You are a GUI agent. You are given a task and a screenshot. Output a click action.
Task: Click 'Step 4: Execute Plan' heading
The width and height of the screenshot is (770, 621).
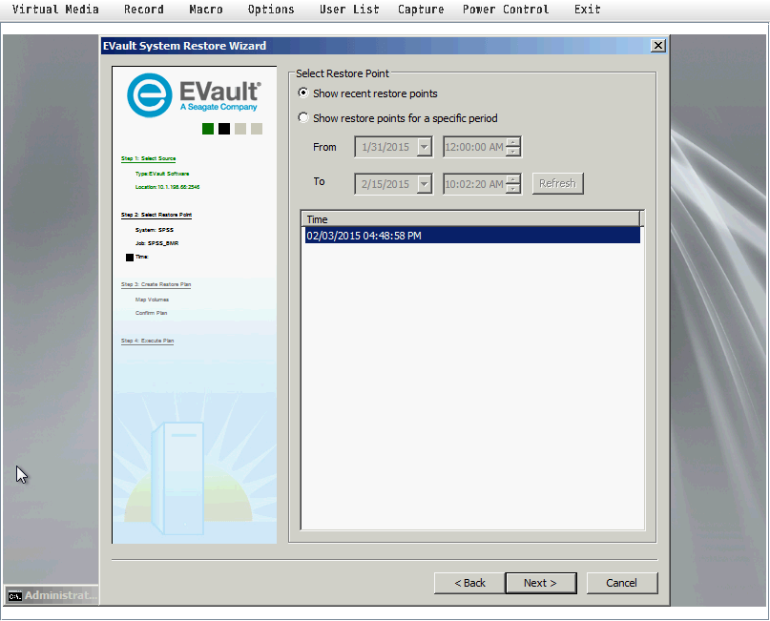pos(147,341)
